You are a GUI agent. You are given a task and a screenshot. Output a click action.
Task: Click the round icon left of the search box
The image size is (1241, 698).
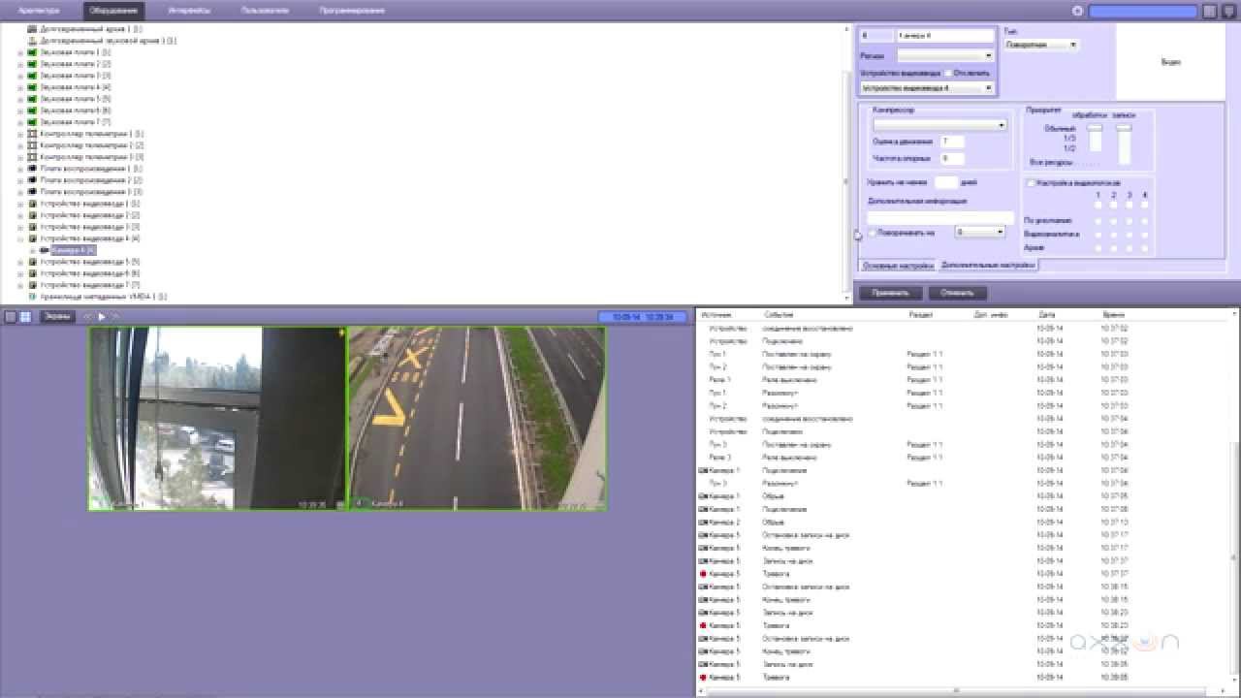click(x=1077, y=11)
